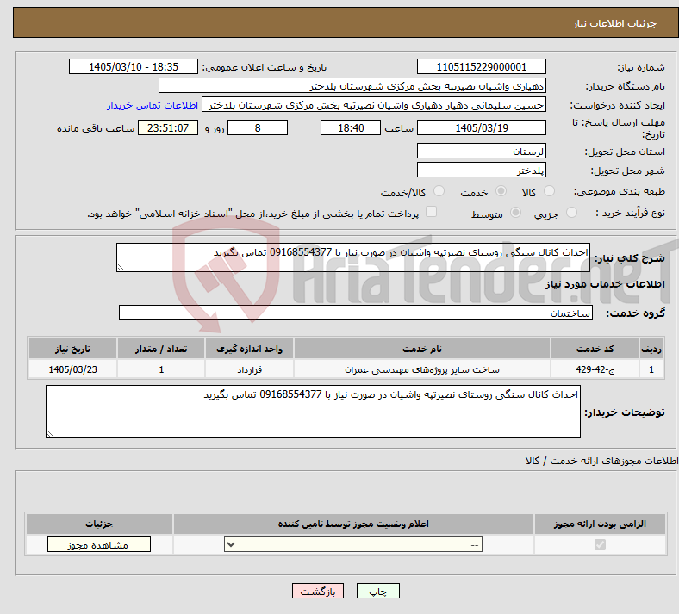
Task: Click the remaining time field 23:51:07
Action: [168, 127]
